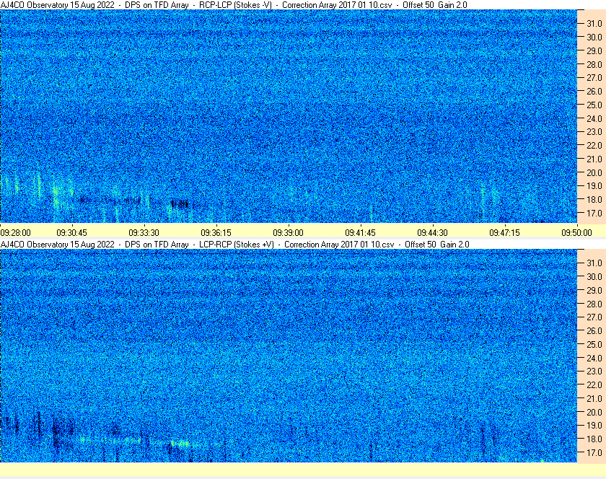
Task: Select the 09:36:15 time axis label
Action: (216, 233)
